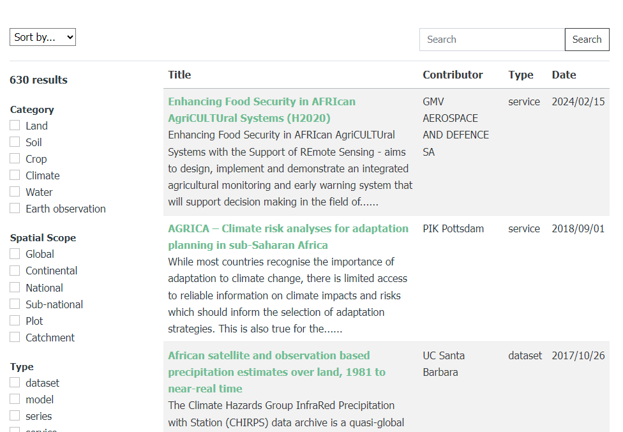Enable the Earth observation filter
Image resolution: width=623 pixels, height=432 pixels.
(15, 209)
